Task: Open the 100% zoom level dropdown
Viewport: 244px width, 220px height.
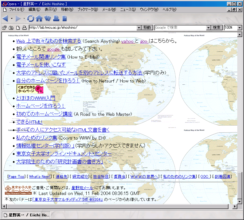Action: coord(240,28)
